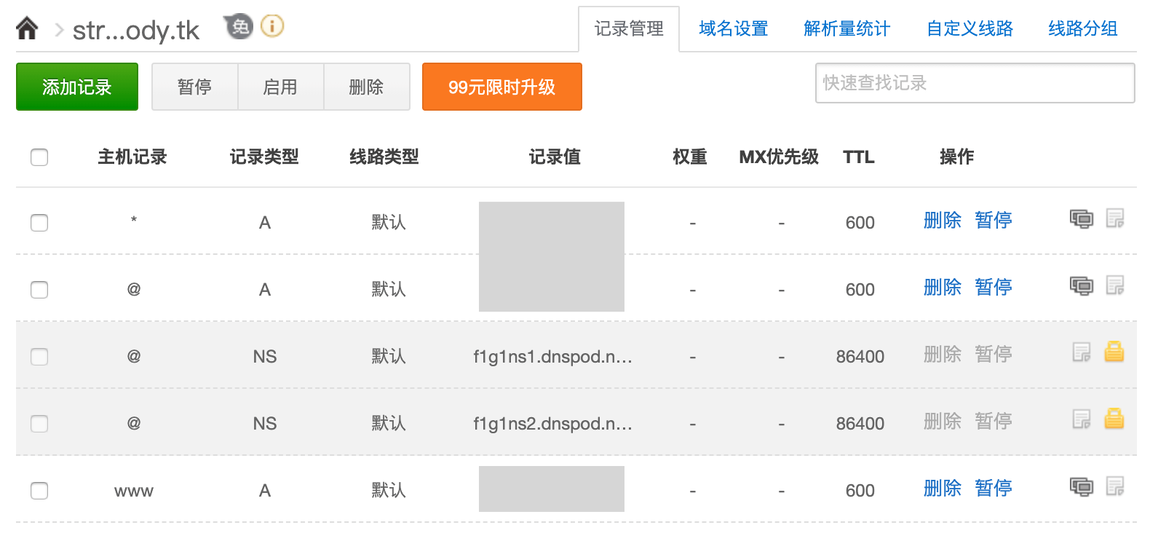This screenshot has width=1150, height=533.
Task: Open the note icon in the * record row
Action: (1115, 218)
